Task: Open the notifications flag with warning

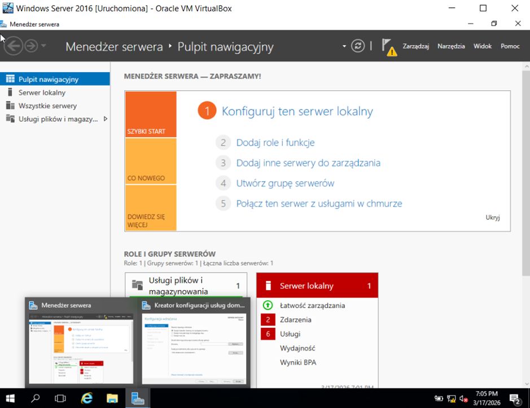Action: 387,46
